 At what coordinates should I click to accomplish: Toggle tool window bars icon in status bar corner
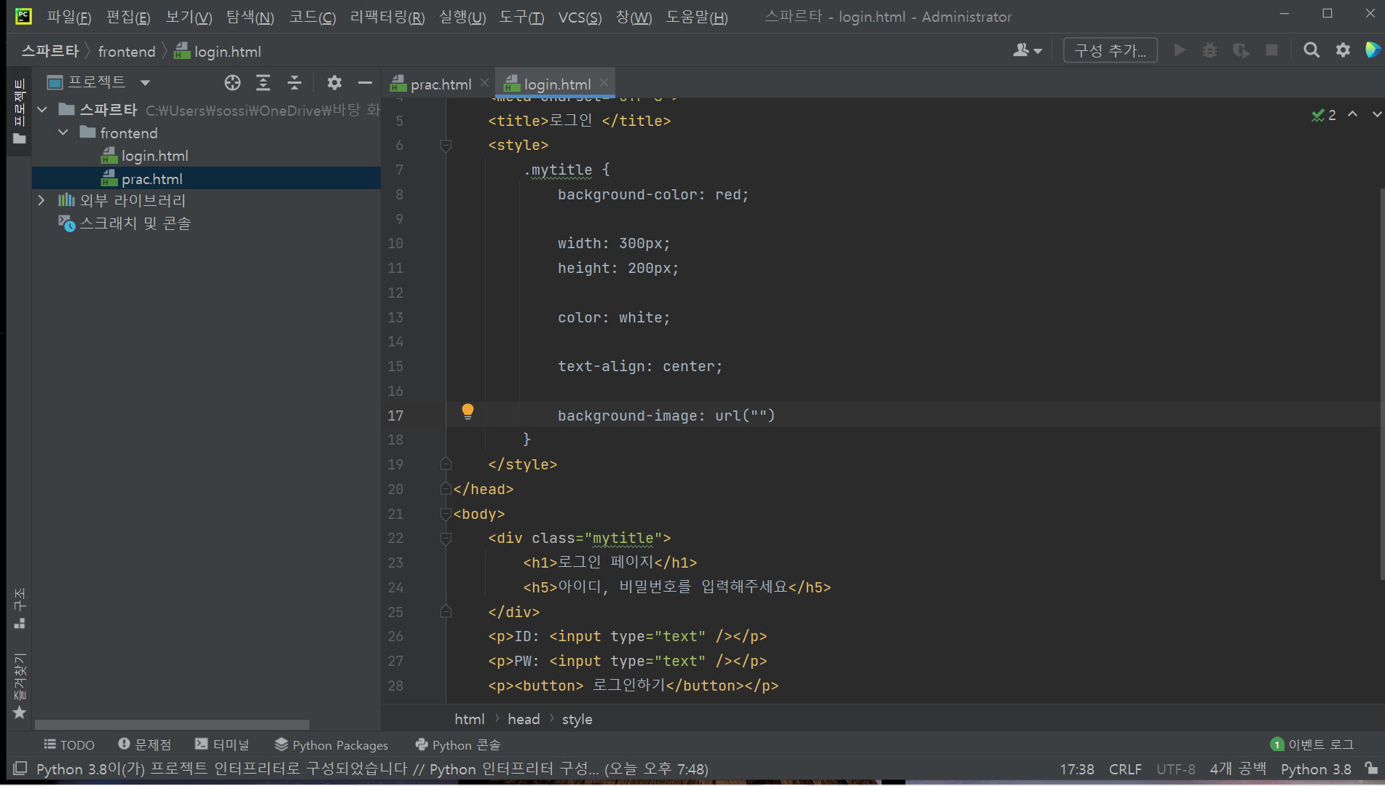(20, 769)
